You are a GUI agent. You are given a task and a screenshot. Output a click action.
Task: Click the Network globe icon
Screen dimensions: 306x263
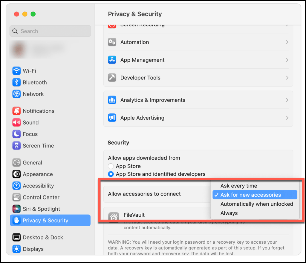coord(16,94)
